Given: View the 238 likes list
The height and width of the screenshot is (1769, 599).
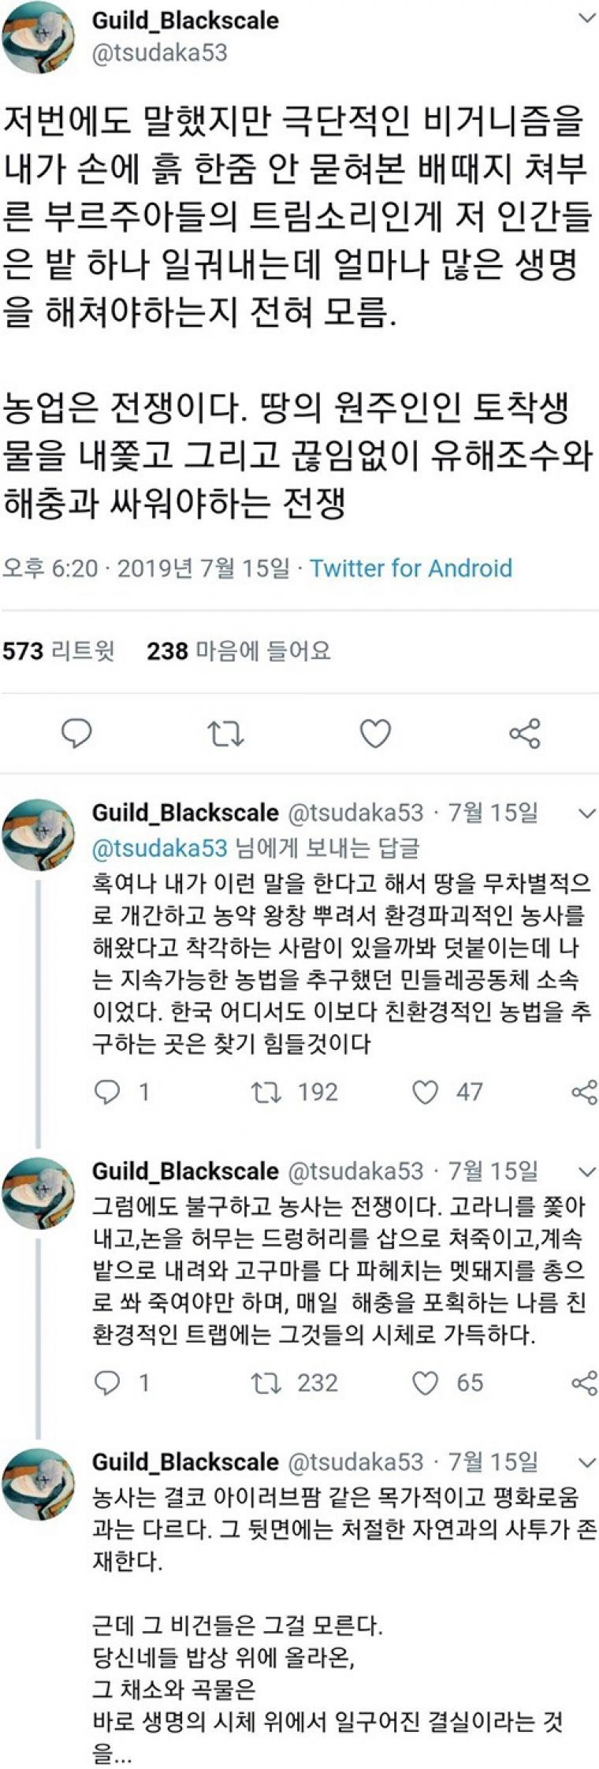Looking at the screenshot, I should [238, 651].
